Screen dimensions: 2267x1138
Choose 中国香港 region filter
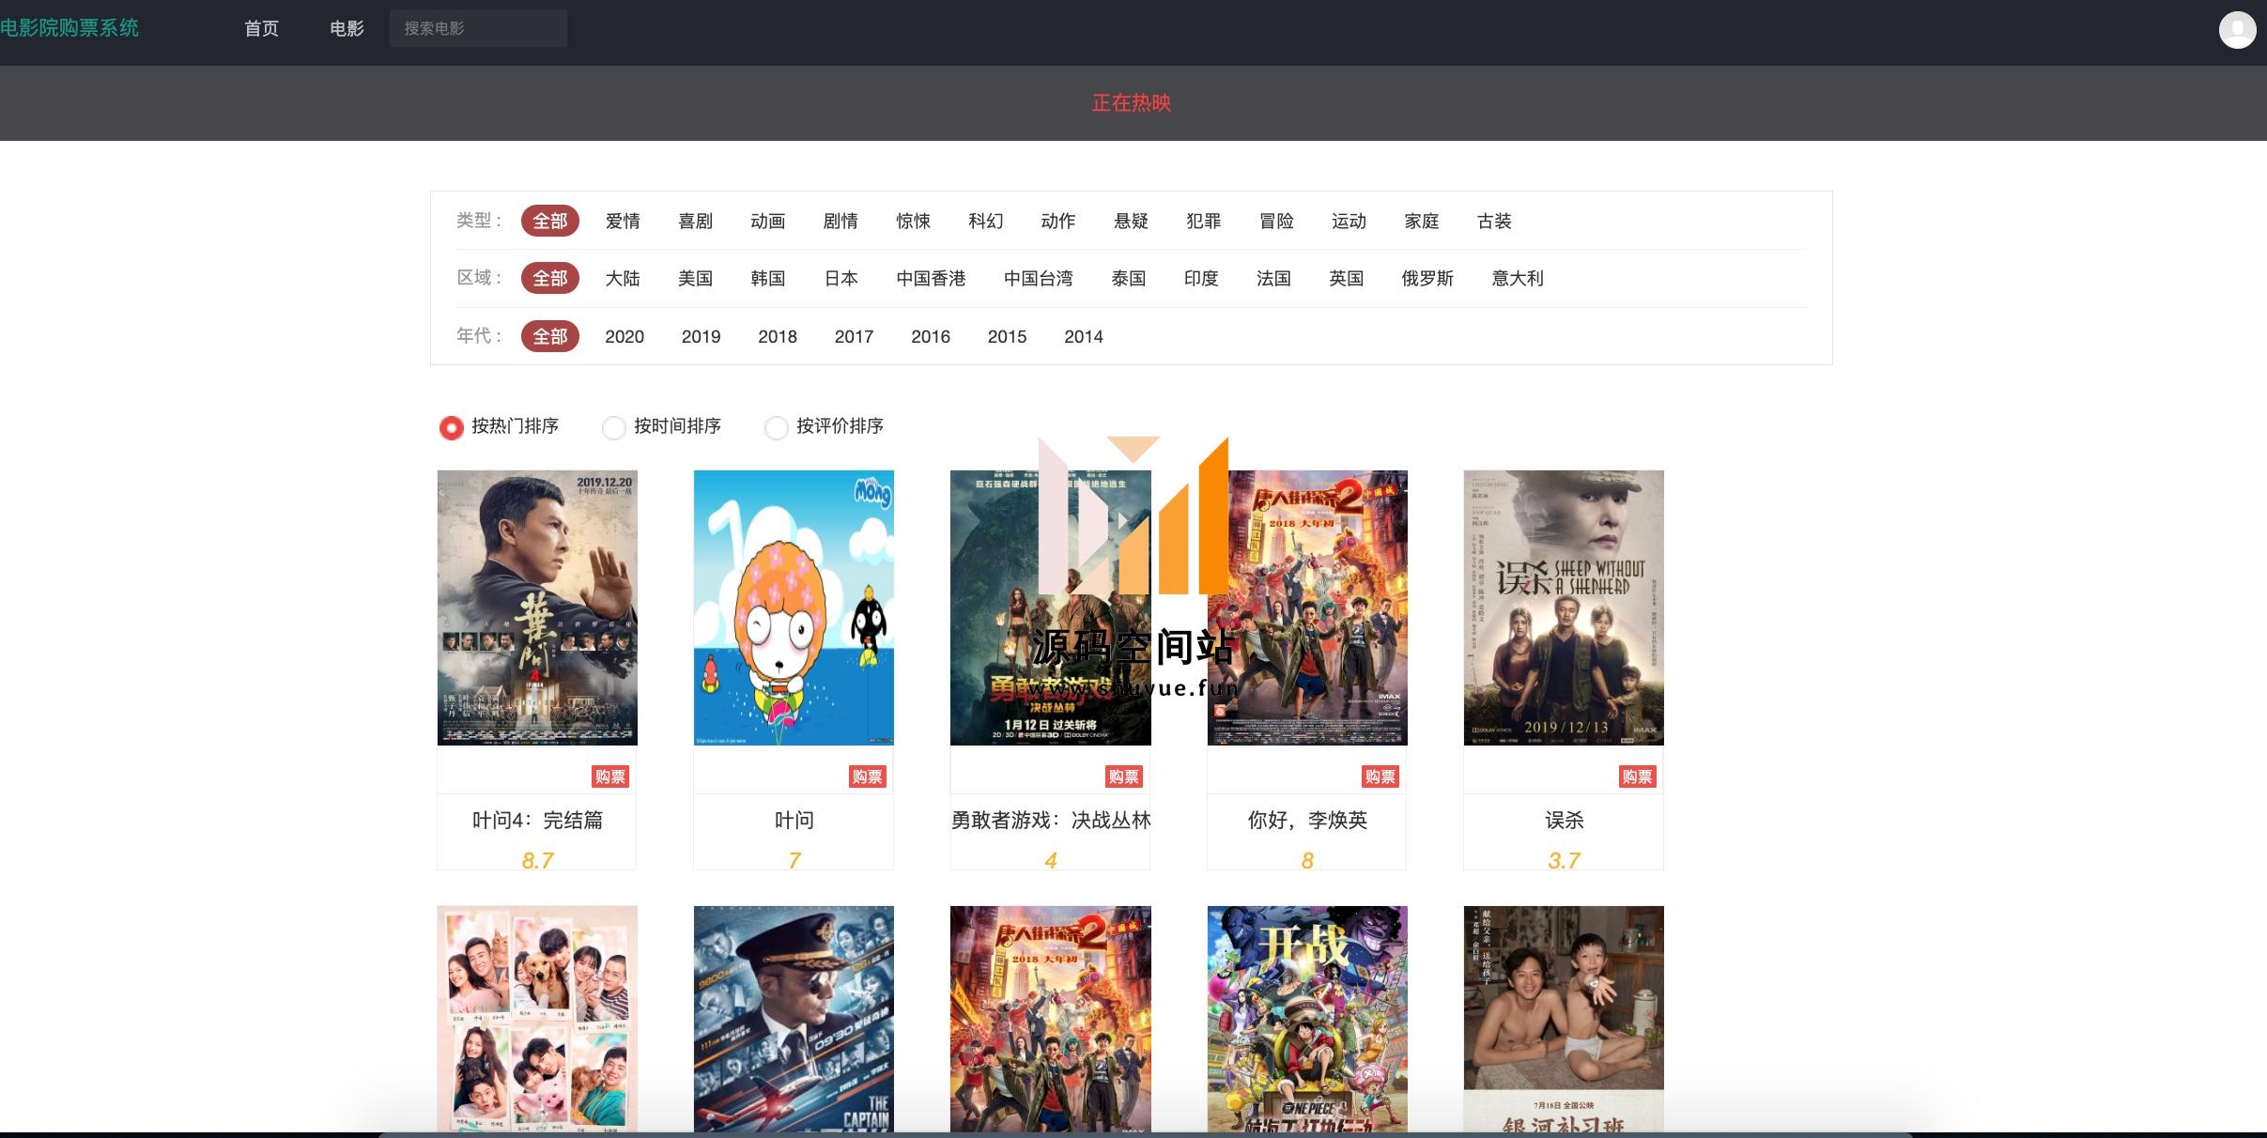click(931, 278)
